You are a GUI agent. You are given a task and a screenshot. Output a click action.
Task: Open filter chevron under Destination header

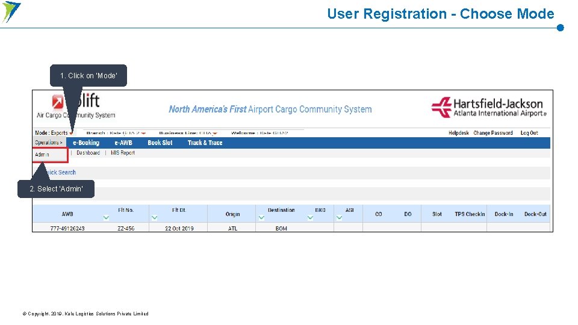[x=261, y=217]
